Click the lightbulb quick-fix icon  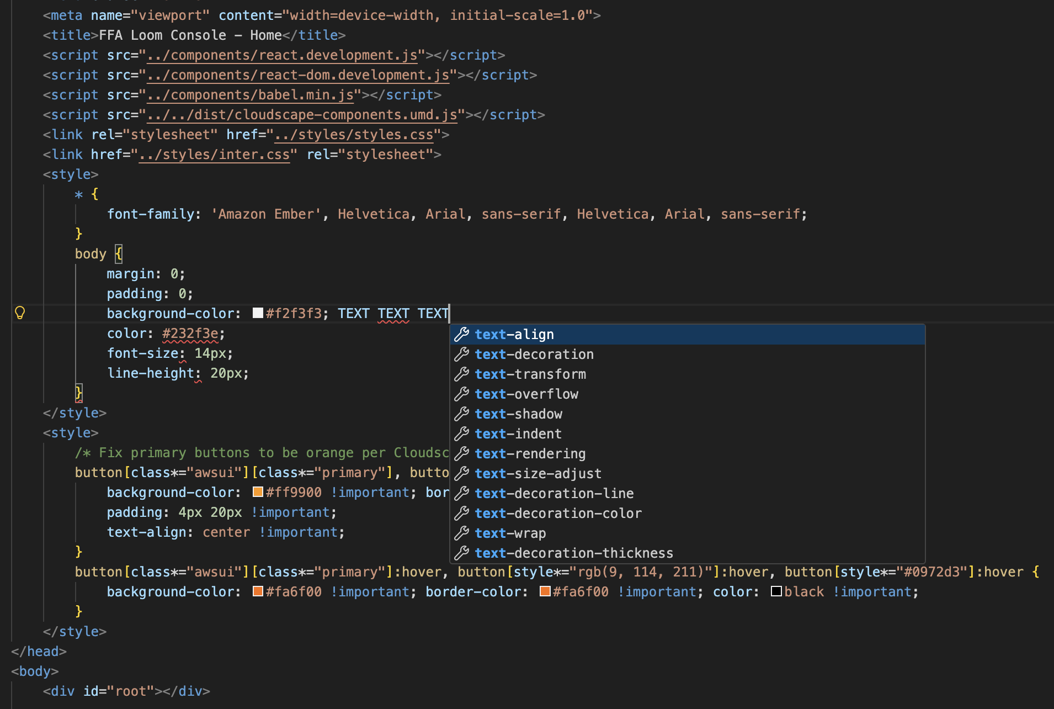20,313
